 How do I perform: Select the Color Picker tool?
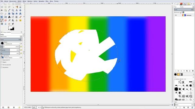coord(9,10)
